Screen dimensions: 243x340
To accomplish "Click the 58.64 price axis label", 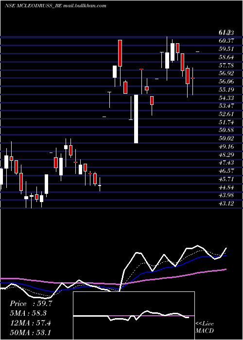I will click(x=226, y=57).
